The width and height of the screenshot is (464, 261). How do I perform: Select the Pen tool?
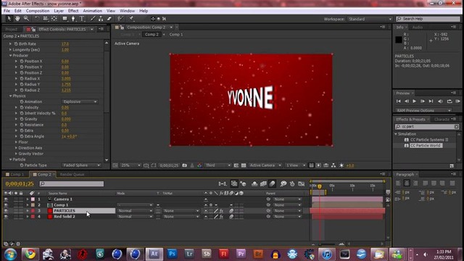(x=73, y=19)
